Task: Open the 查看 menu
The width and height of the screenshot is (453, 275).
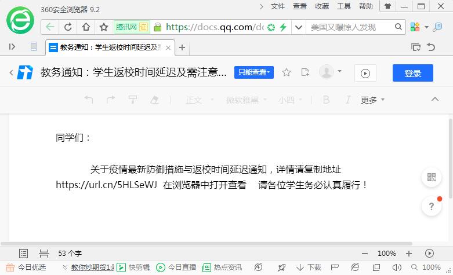Action: tap(300, 6)
